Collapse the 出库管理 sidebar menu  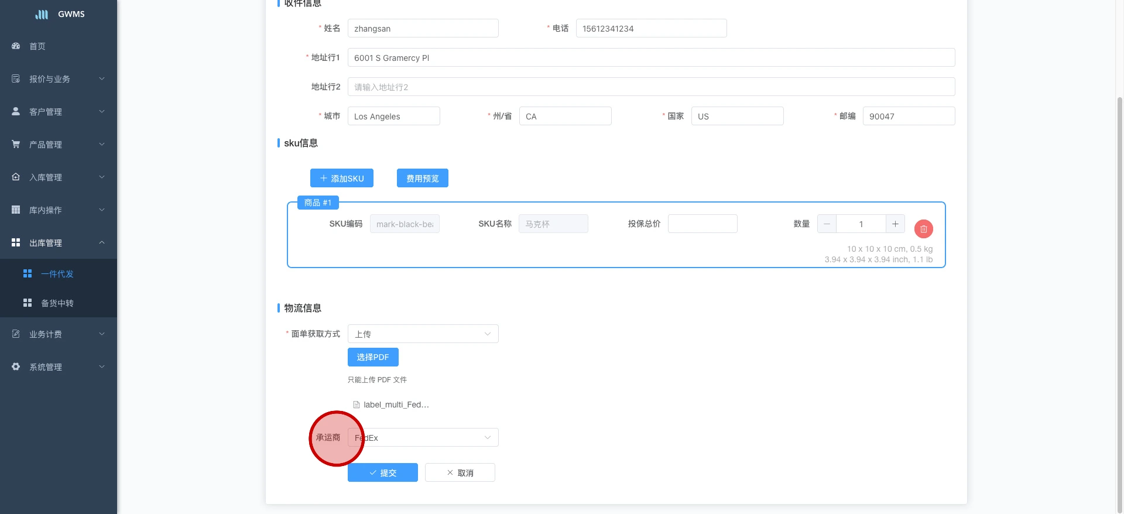[x=59, y=242]
